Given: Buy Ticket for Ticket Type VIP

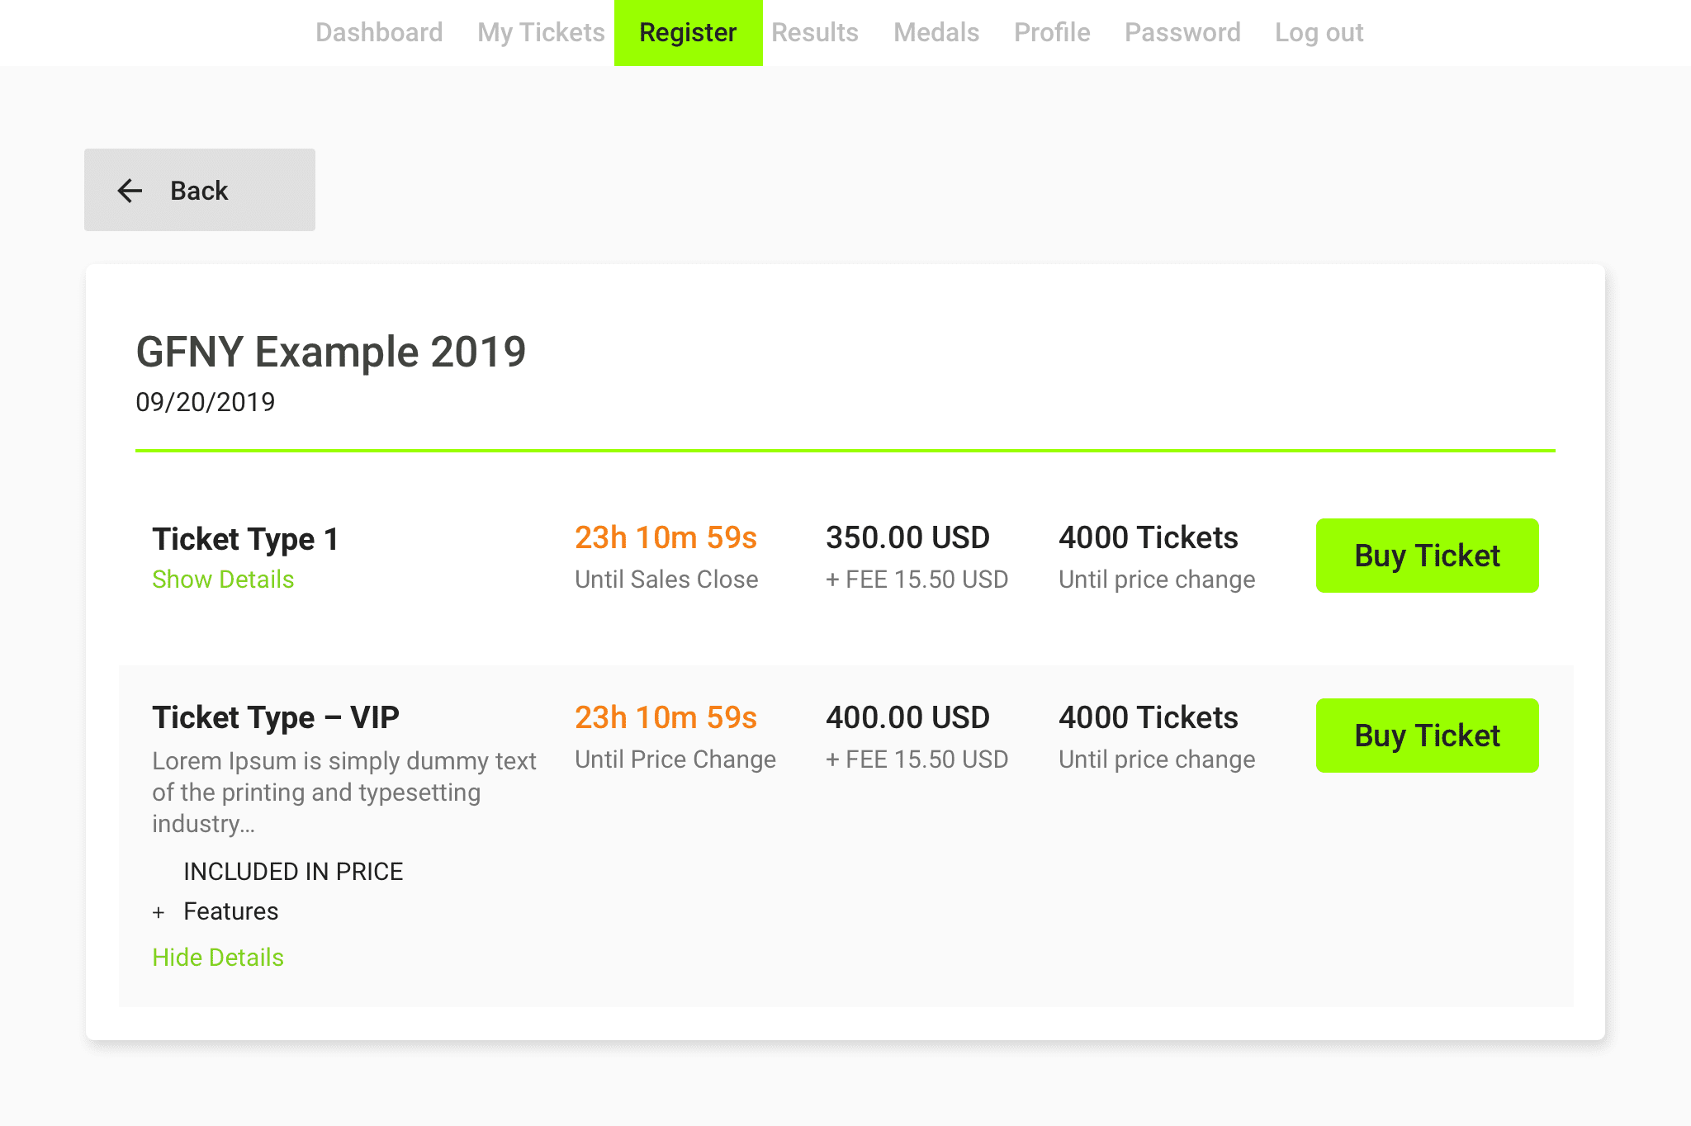Looking at the screenshot, I should click(1427, 736).
